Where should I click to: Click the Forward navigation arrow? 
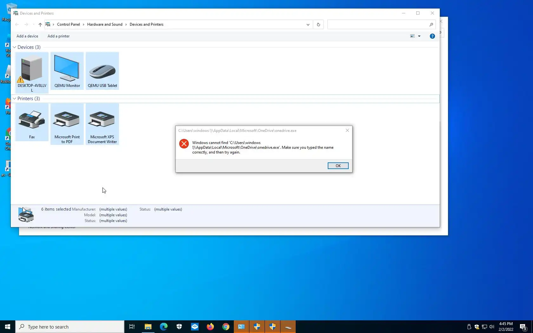pyautogui.click(x=26, y=24)
